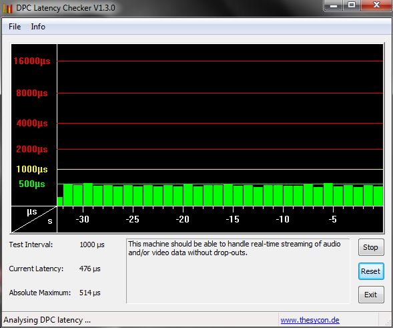Open the Info menu

coord(38,27)
